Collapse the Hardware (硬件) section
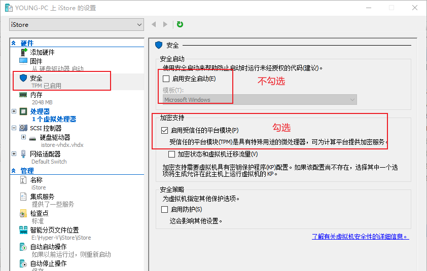427x271 pixels. click(x=14, y=43)
